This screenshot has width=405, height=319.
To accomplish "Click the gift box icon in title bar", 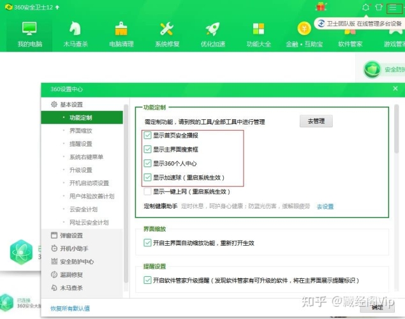I will point(321,6).
